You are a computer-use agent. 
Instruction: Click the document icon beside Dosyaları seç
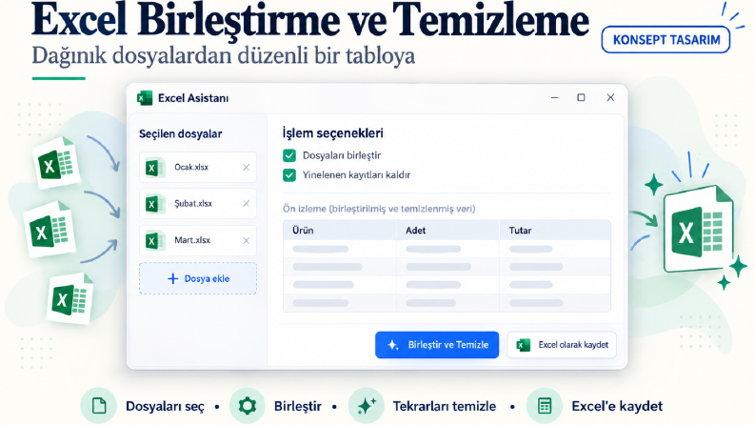pos(99,406)
